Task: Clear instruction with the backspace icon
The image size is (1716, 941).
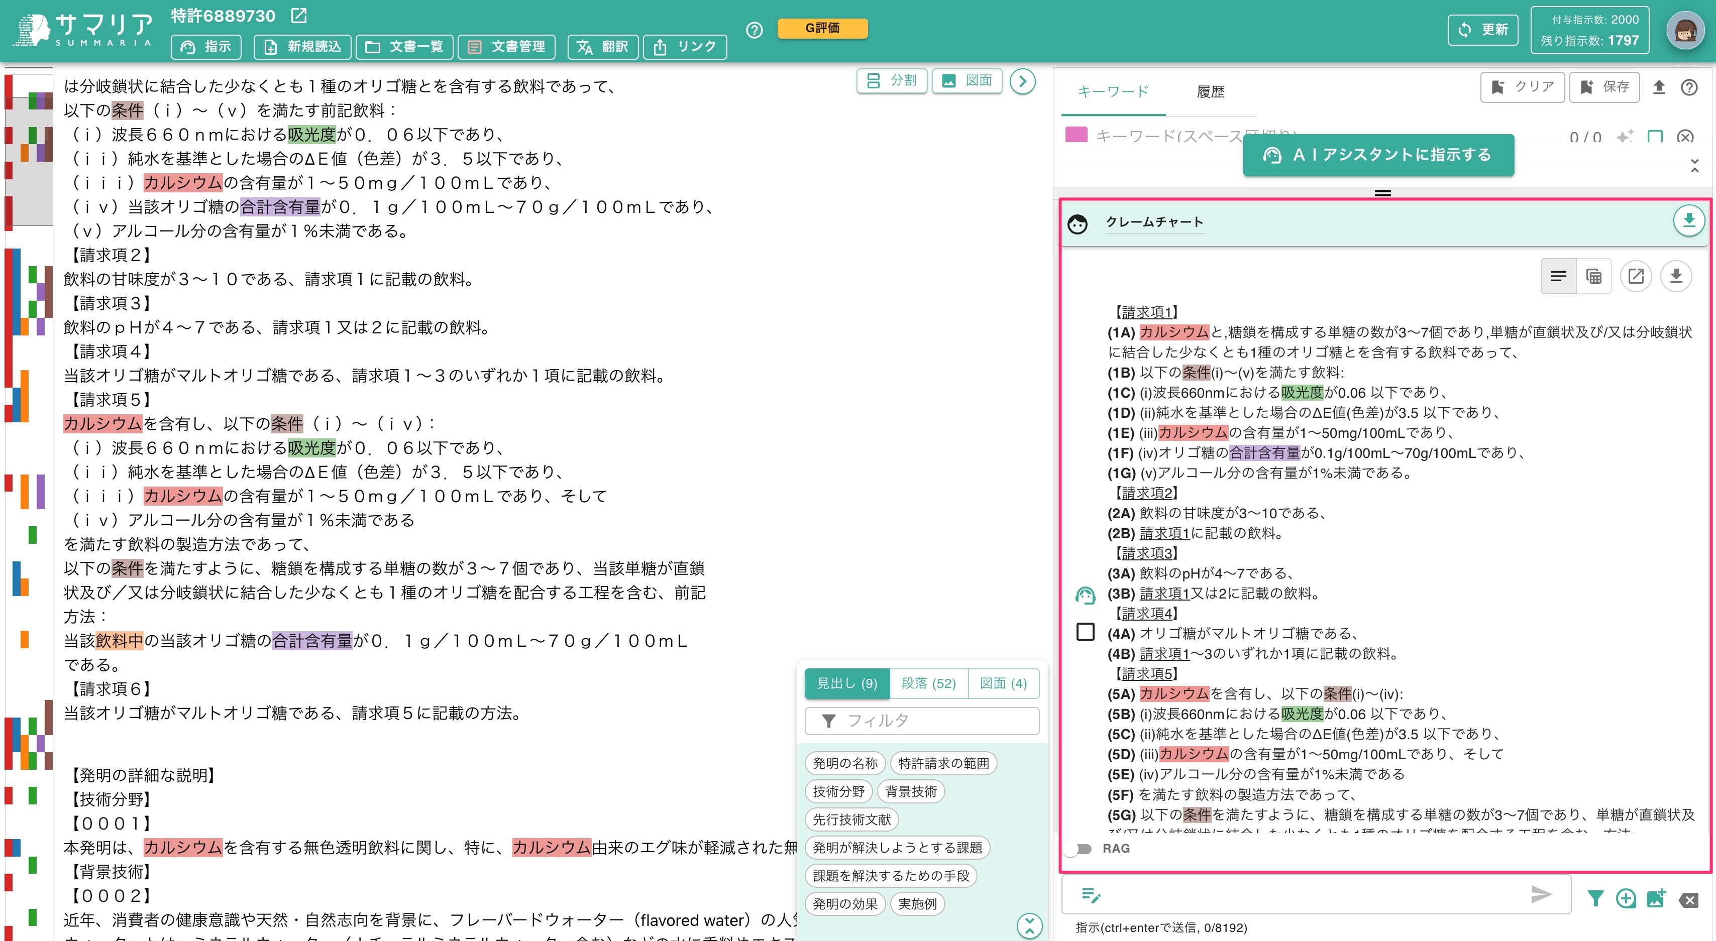Action: 1689,900
